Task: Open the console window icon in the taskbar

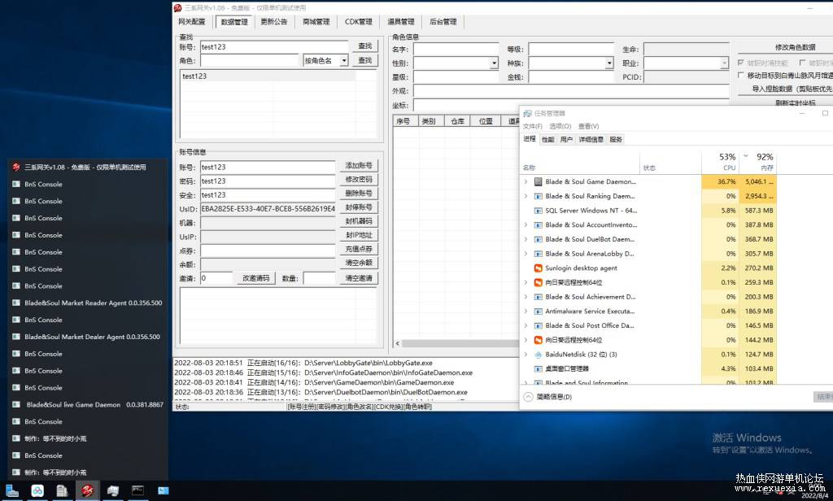Action: 137,490
